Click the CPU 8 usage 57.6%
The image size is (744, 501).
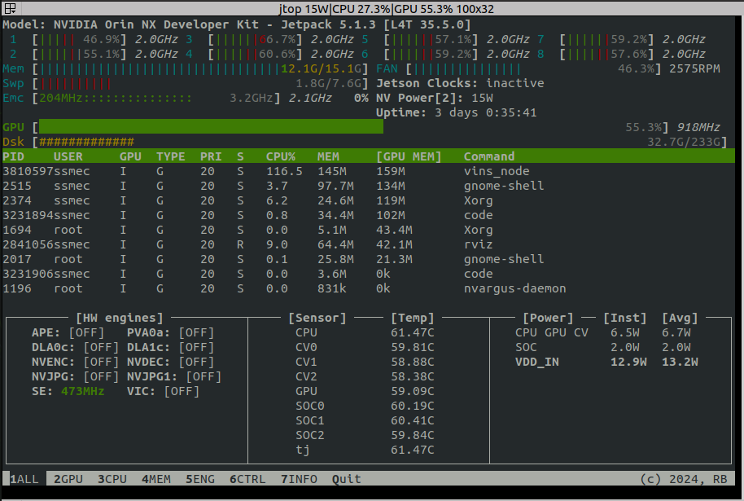pyautogui.click(x=606, y=54)
